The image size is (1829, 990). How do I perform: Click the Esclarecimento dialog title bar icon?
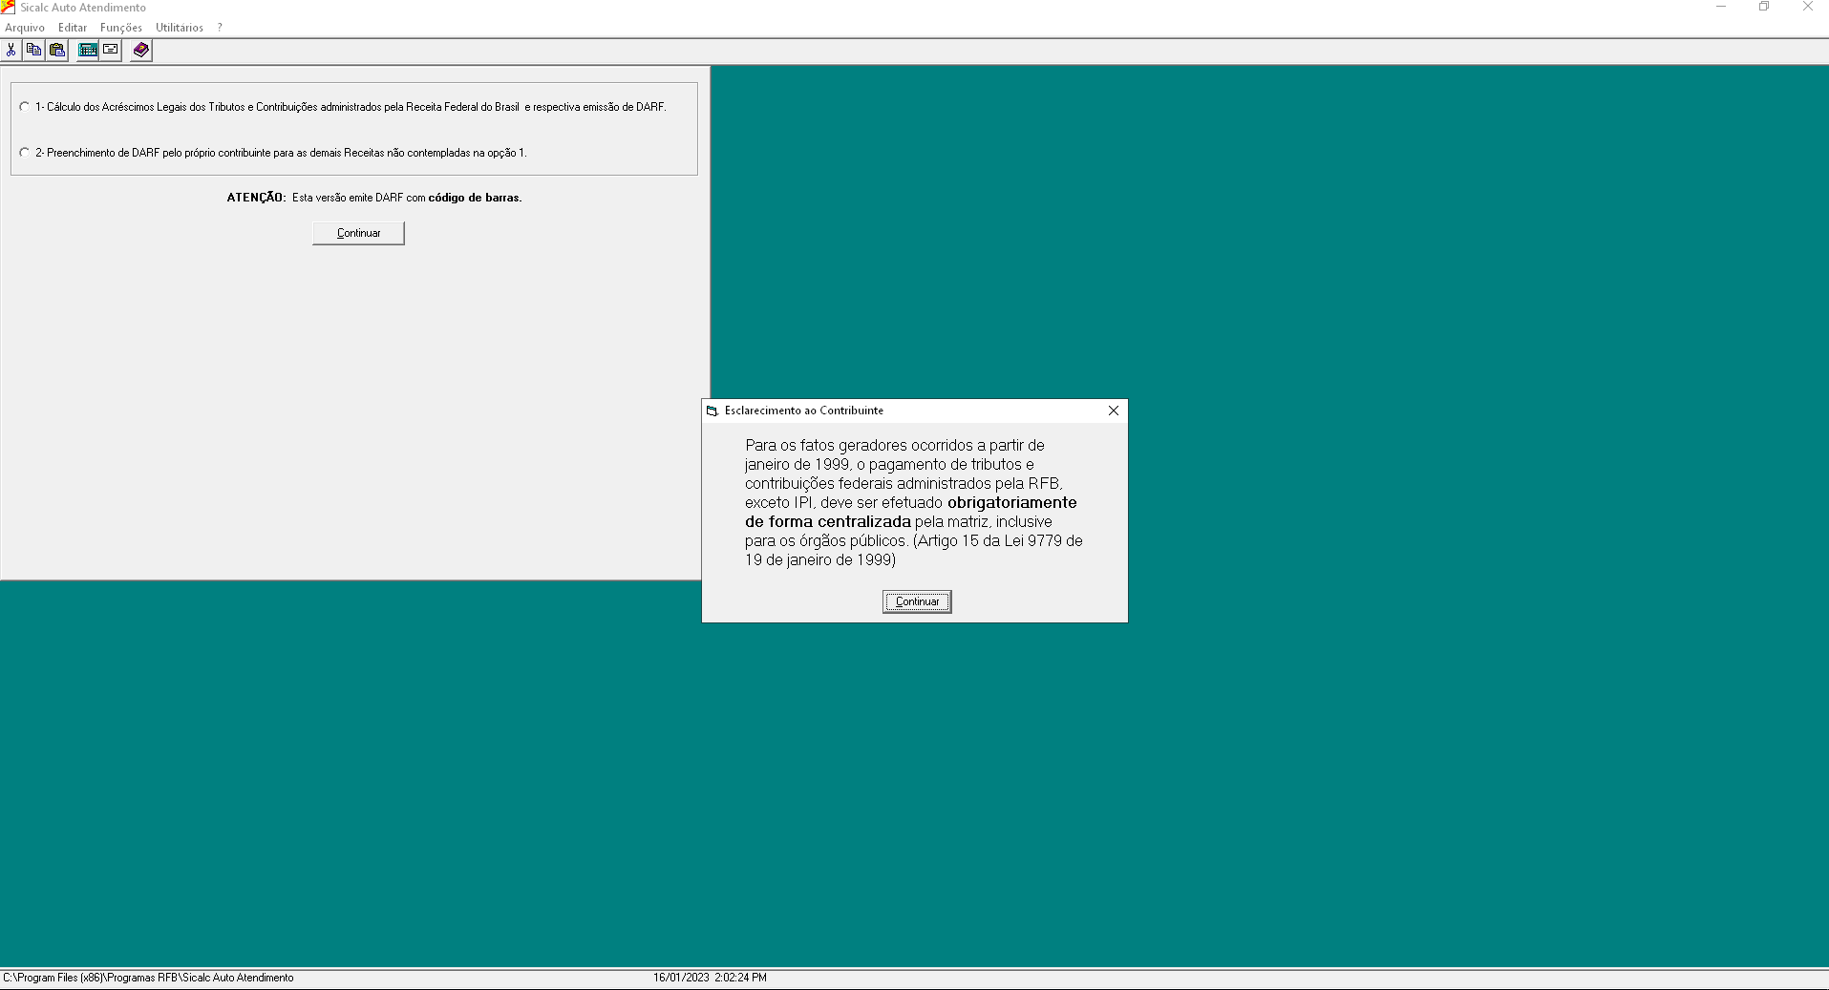[712, 411]
